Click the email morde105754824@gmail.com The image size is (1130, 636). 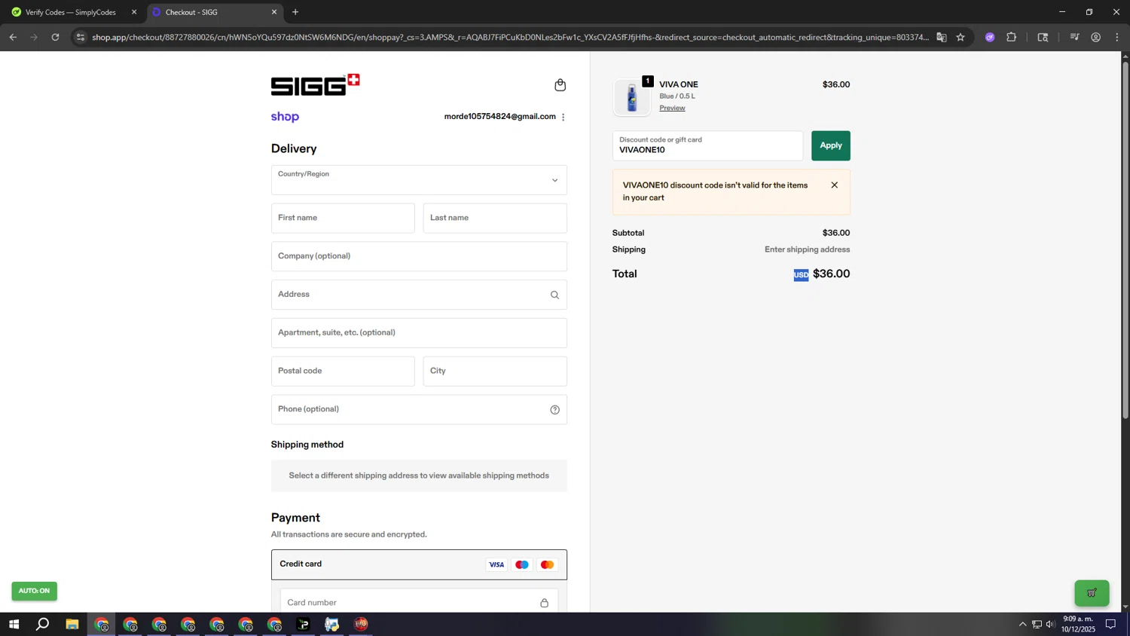pyautogui.click(x=500, y=117)
